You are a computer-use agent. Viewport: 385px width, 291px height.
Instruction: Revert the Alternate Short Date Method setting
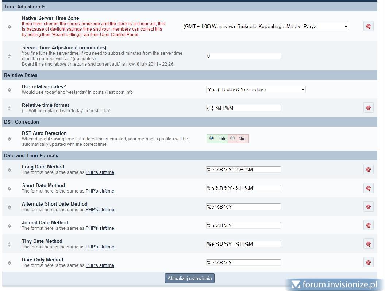tap(368, 207)
